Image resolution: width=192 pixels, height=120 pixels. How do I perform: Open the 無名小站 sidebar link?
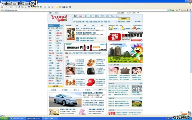point(59,56)
